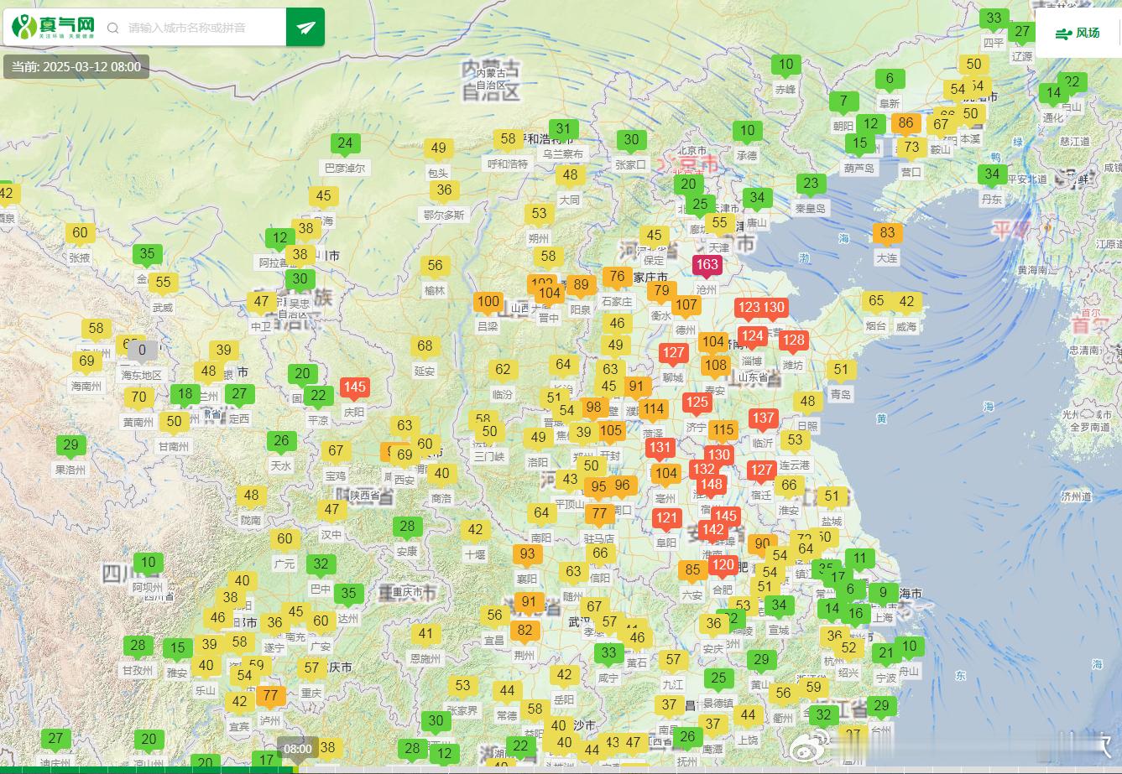
Task: Open the 83 AQI marker for 大连
Action: point(888,234)
